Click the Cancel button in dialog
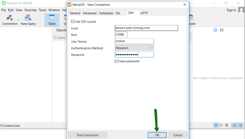This screenshot has width=245, height=139. click(x=178, y=135)
